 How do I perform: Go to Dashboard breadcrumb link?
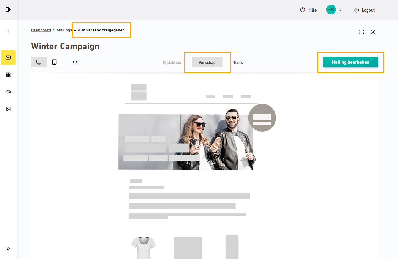click(x=41, y=30)
